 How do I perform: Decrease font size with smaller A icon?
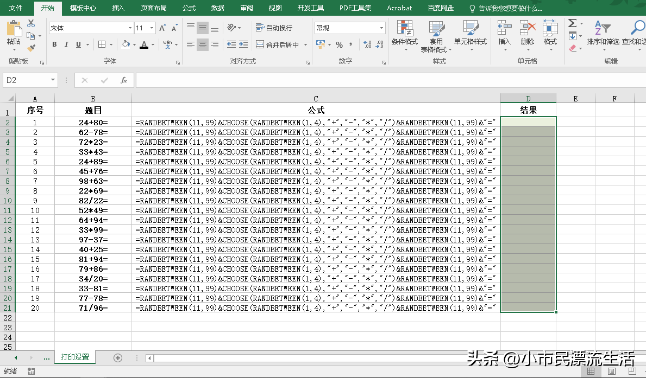pos(175,28)
